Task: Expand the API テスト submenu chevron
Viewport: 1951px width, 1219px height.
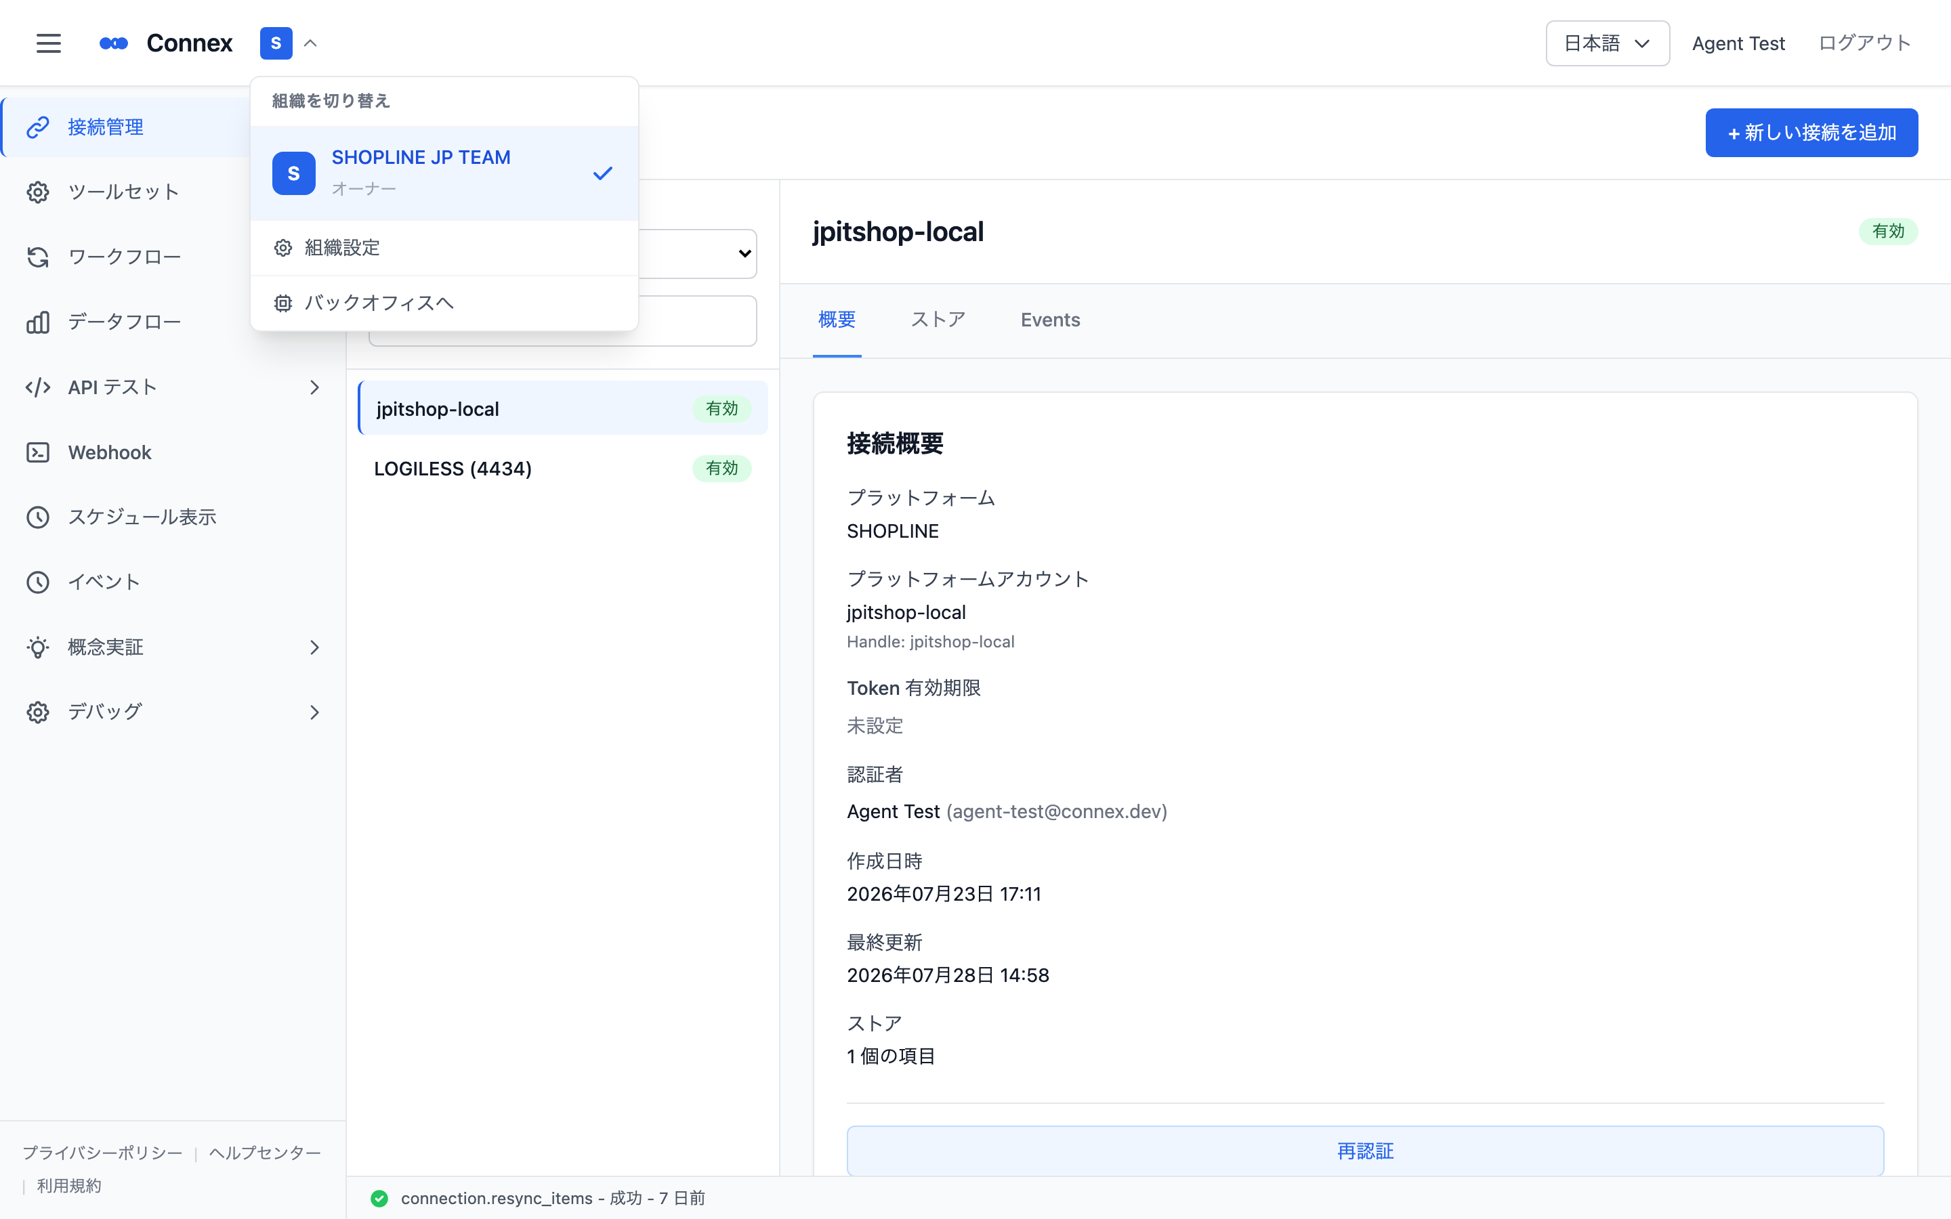Action: [314, 387]
